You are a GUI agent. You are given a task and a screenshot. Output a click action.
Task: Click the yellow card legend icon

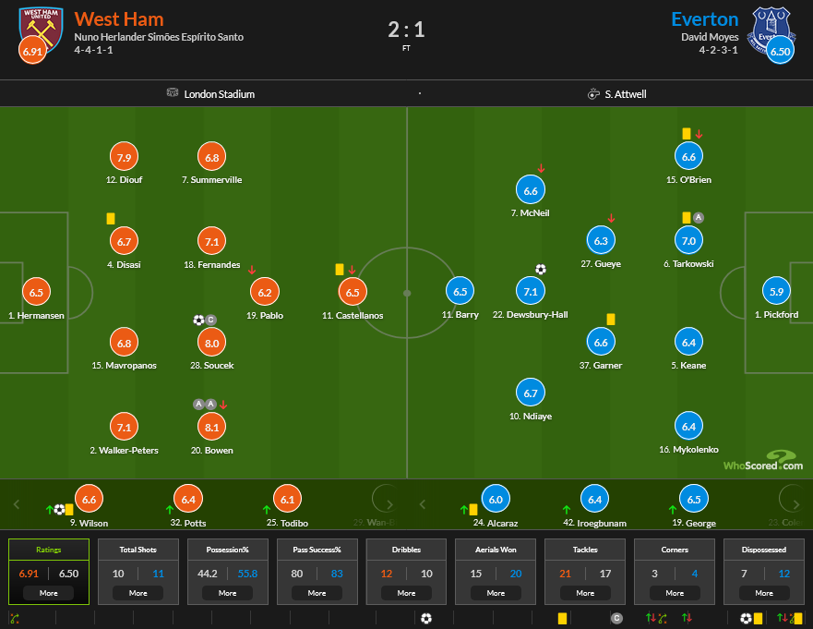(562, 618)
